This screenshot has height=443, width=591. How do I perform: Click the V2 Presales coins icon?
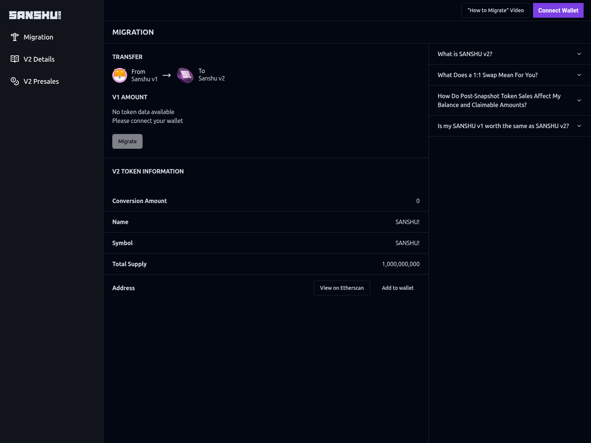(x=15, y=81)
